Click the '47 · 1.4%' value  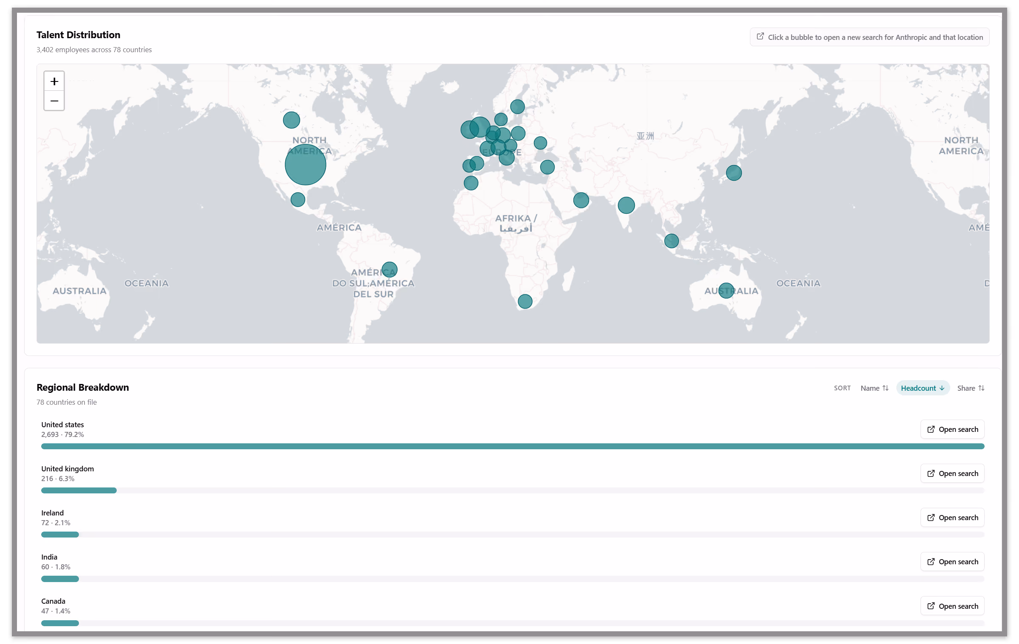(x=56, y=611)
